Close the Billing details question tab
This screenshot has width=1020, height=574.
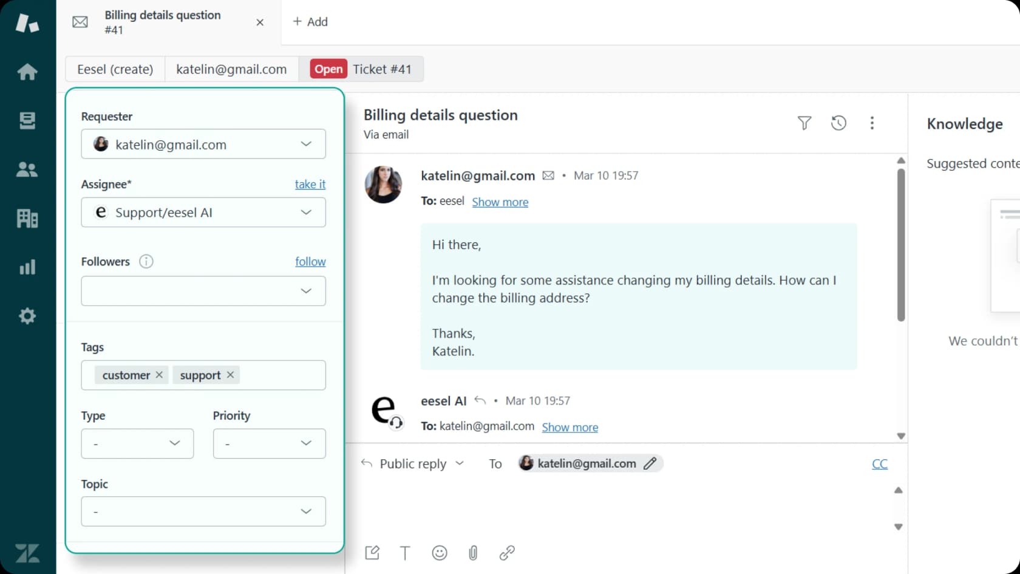coord(260,22)
